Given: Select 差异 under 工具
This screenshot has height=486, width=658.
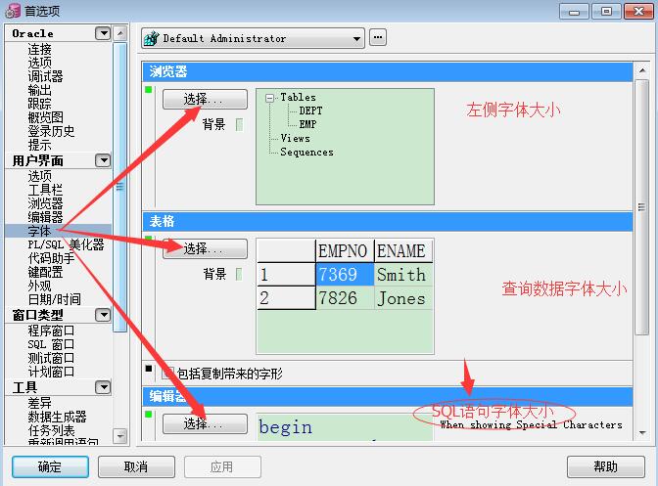Looking at the screenshot, I should click(40, 403).
